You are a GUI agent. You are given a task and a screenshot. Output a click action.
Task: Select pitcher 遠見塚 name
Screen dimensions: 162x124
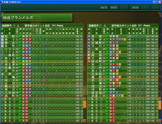point(97,93)
